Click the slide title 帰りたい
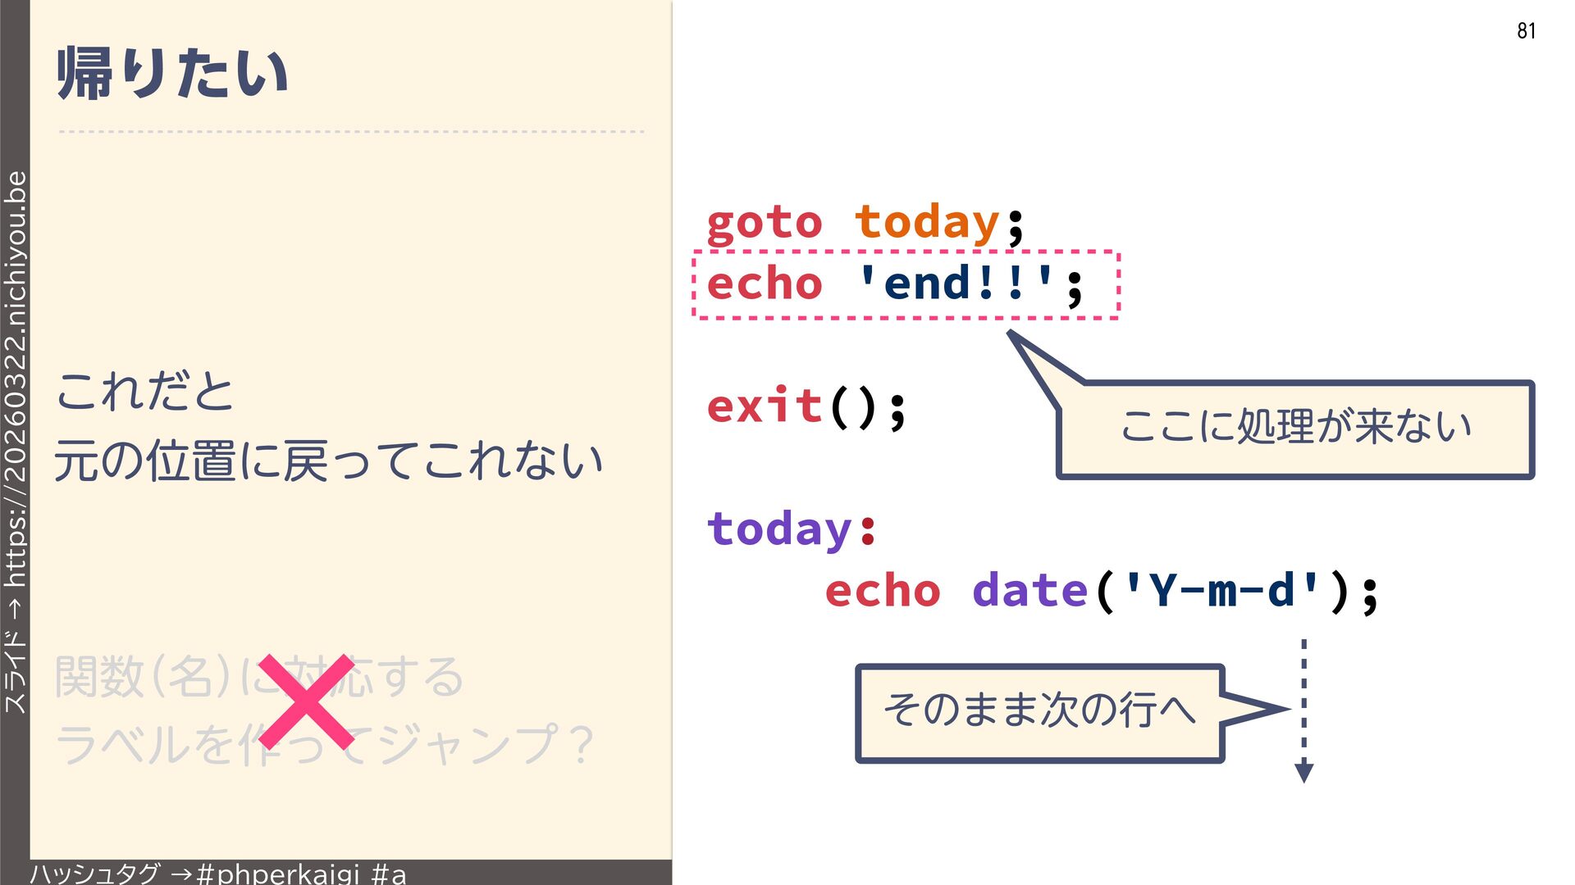This screenshot has width=1575, height=885. (173, 74)
